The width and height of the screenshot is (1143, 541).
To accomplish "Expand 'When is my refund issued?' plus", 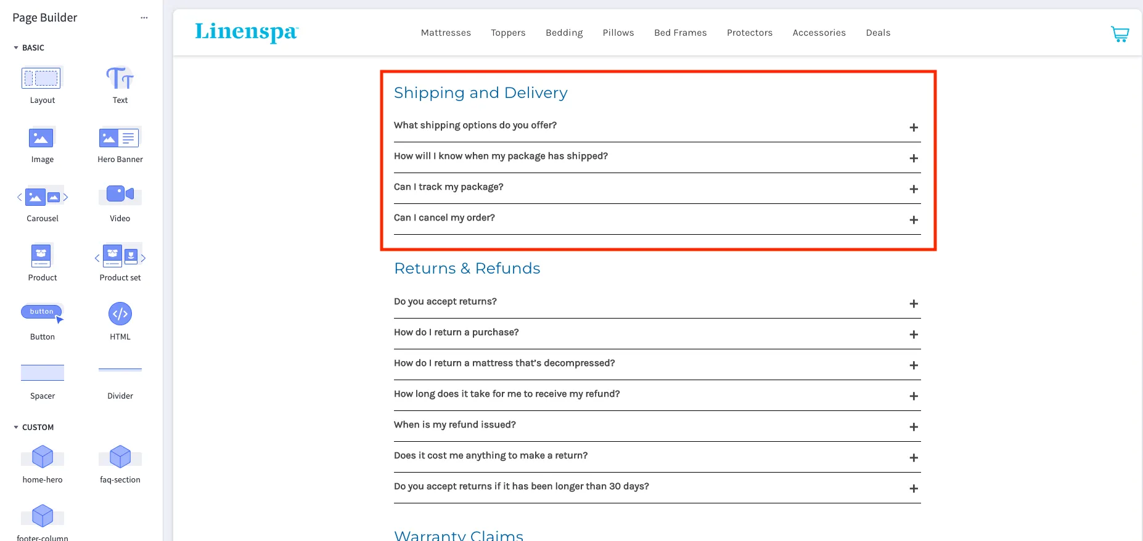I will point(914,427).
